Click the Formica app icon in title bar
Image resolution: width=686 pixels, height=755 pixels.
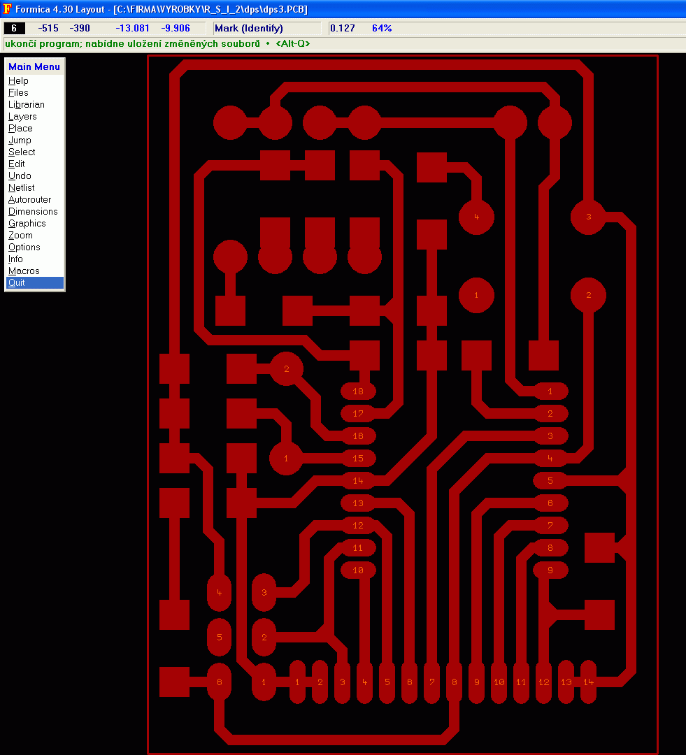coord(8,9)
